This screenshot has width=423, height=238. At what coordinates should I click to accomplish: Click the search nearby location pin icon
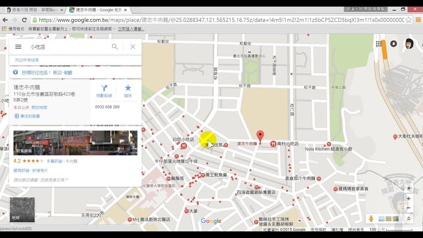(x=15, y=72)
